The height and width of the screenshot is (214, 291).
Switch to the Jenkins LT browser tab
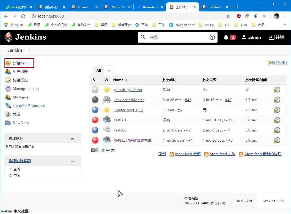click(x=215, y=7)
